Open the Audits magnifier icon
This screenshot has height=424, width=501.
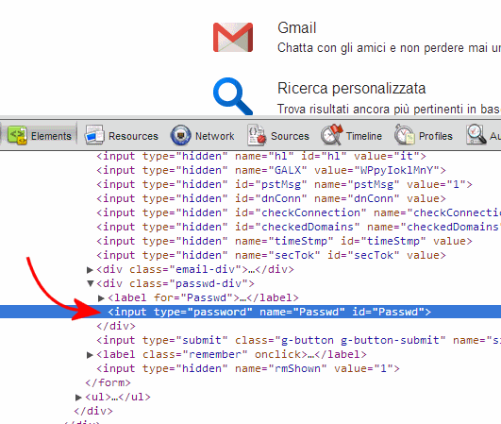click(x=476, y=136)
